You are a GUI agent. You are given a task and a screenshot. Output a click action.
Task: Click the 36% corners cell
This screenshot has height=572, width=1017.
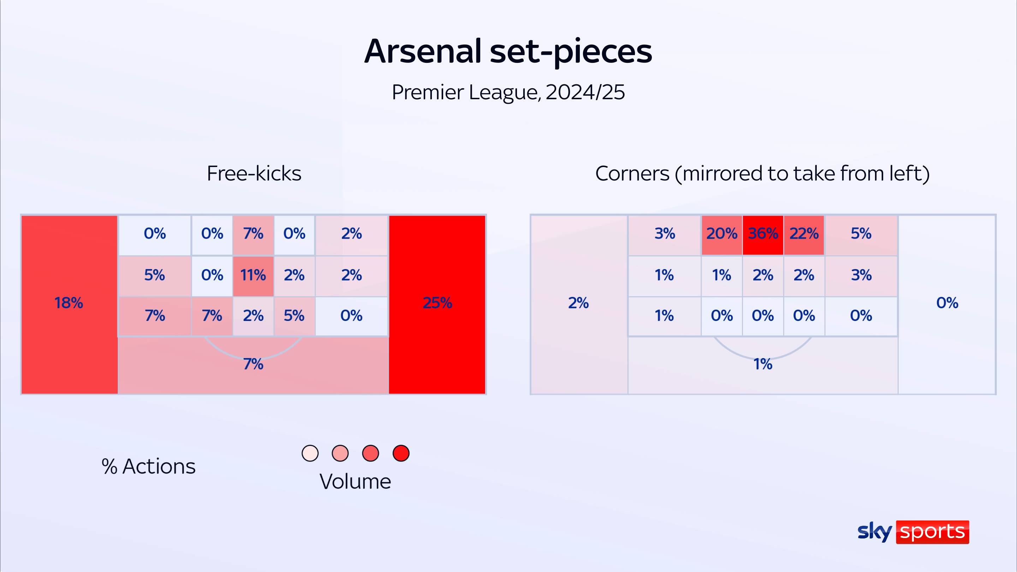click(x=763, y=234)
